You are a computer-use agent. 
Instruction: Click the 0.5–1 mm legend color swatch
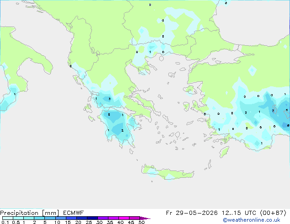(18, 218)
